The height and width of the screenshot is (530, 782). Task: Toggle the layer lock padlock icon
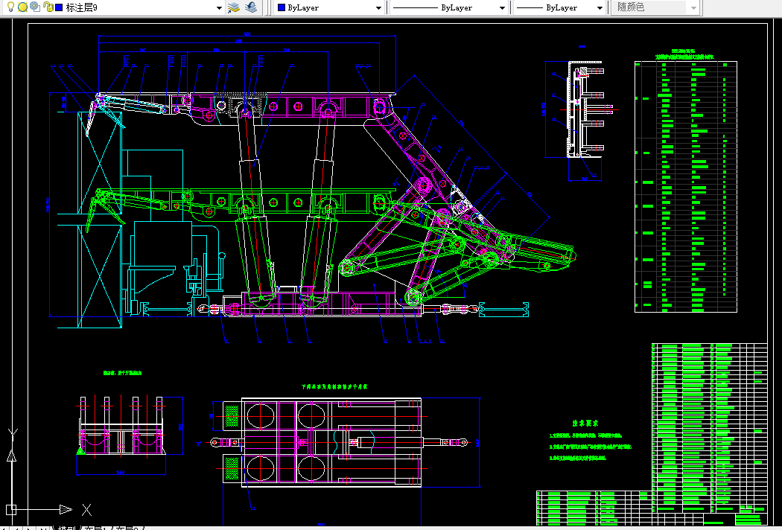[48, 7]
